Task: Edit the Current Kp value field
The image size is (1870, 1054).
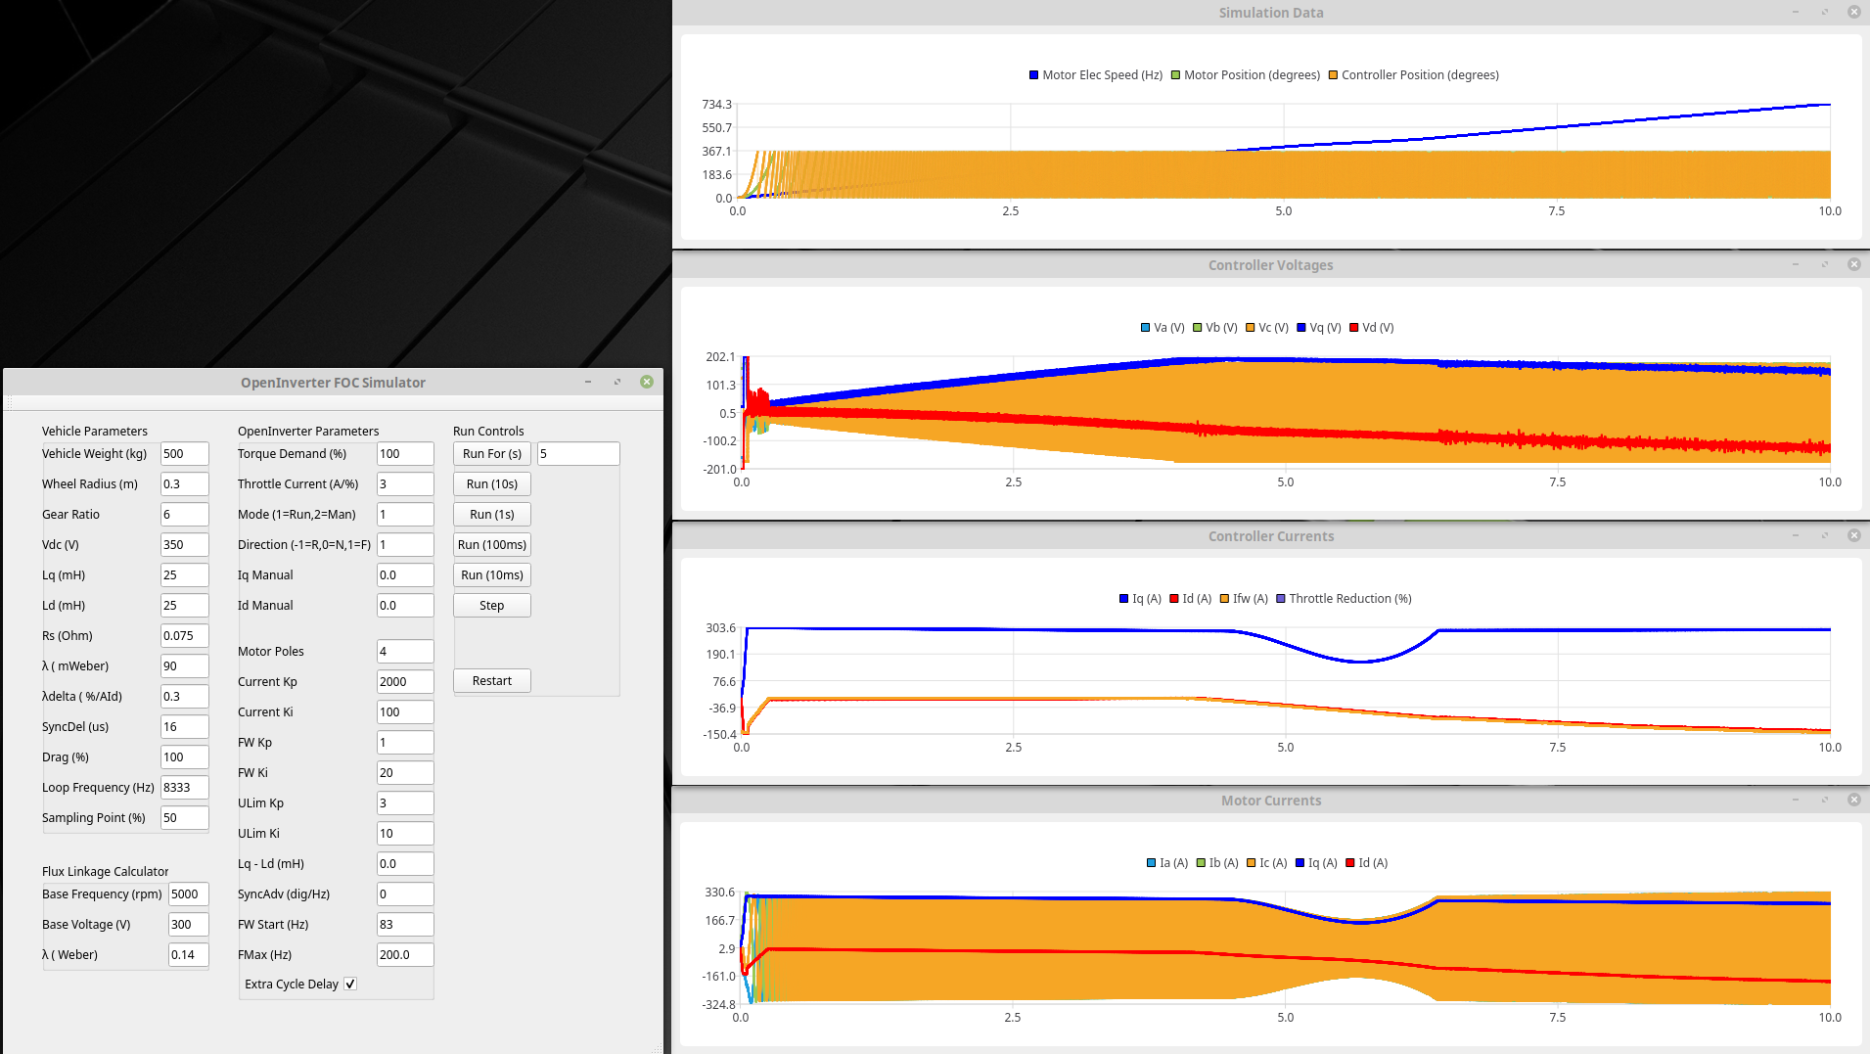Action: tap(404, 682)
